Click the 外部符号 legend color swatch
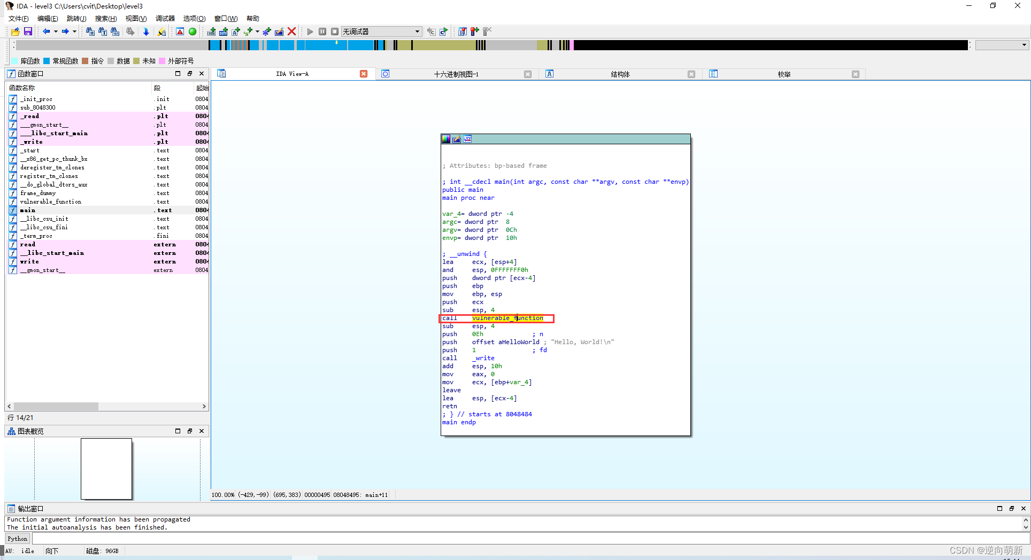The width and height of the screenshot is (1031, 560). pyautogui.click(x=162, y=61)
